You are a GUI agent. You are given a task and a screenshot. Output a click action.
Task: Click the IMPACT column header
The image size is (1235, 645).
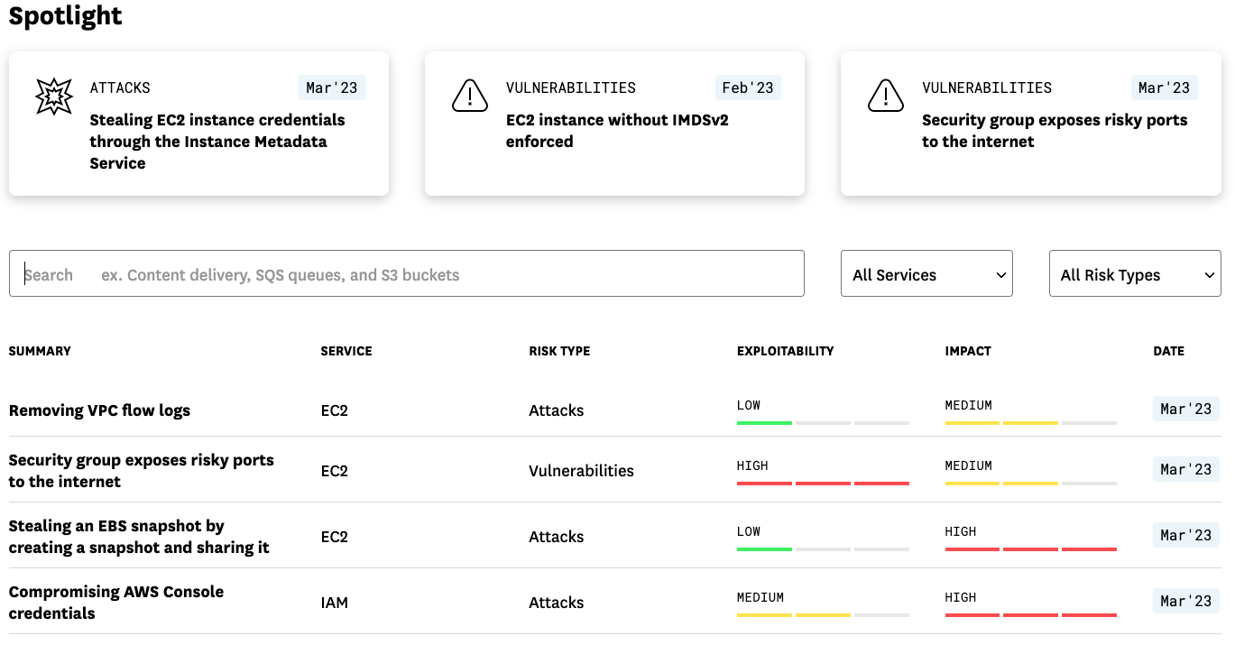click(x=968, y=351)
